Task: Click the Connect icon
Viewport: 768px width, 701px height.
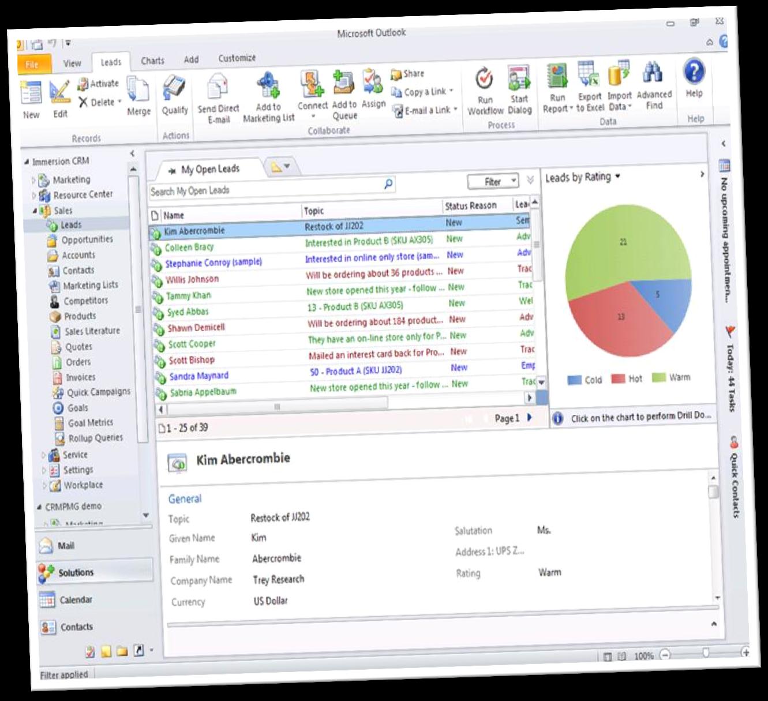Action: tap(312, 84)
